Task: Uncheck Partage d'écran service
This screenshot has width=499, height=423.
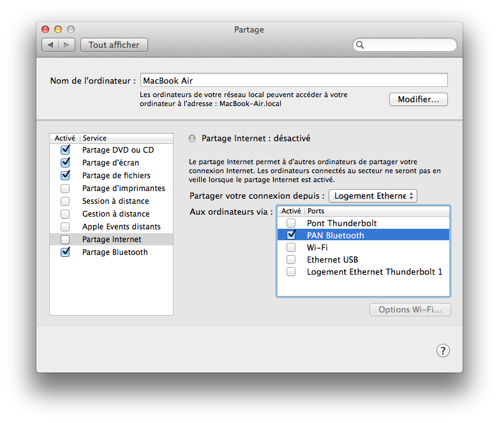Action: click(65, 162)
